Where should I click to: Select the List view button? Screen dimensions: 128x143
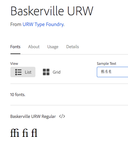pos(23,72)
